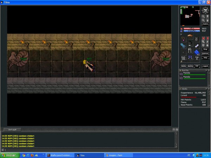This screenshot has width=211, height=158.
Task: Open the Options button in side panel
Action: pyautogui.click(x=205, y=53)
